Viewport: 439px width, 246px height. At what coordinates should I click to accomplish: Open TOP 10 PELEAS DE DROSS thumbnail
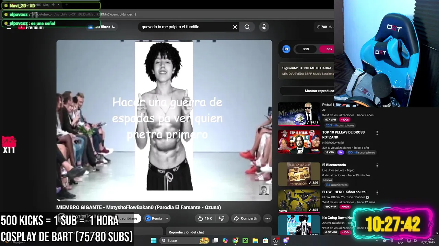[299, 141]
